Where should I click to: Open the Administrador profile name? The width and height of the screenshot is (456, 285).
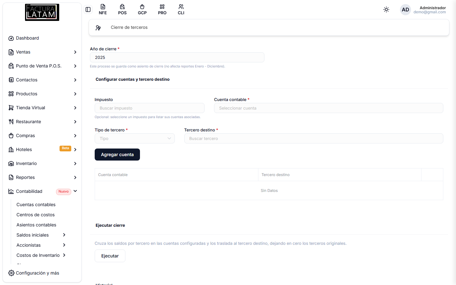433,8
